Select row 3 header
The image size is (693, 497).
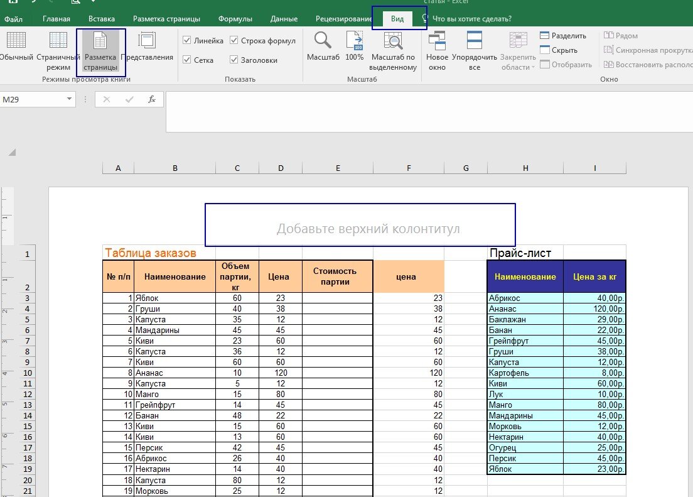click(x=28, y=298)
